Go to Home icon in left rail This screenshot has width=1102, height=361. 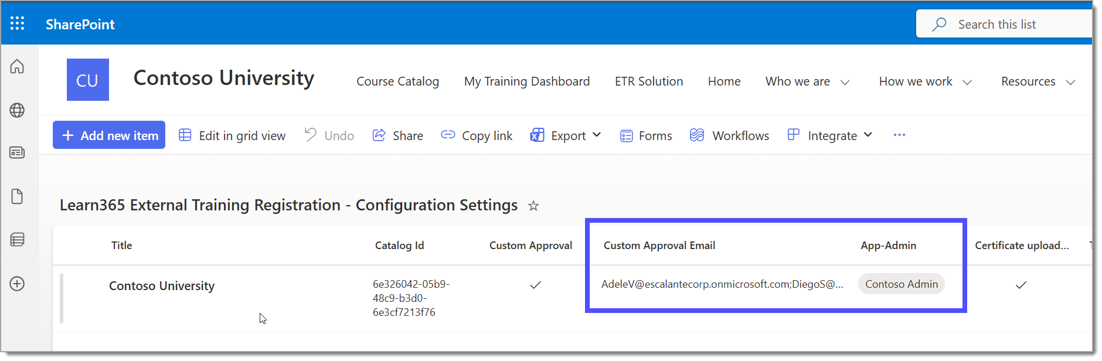pos(17,66)
